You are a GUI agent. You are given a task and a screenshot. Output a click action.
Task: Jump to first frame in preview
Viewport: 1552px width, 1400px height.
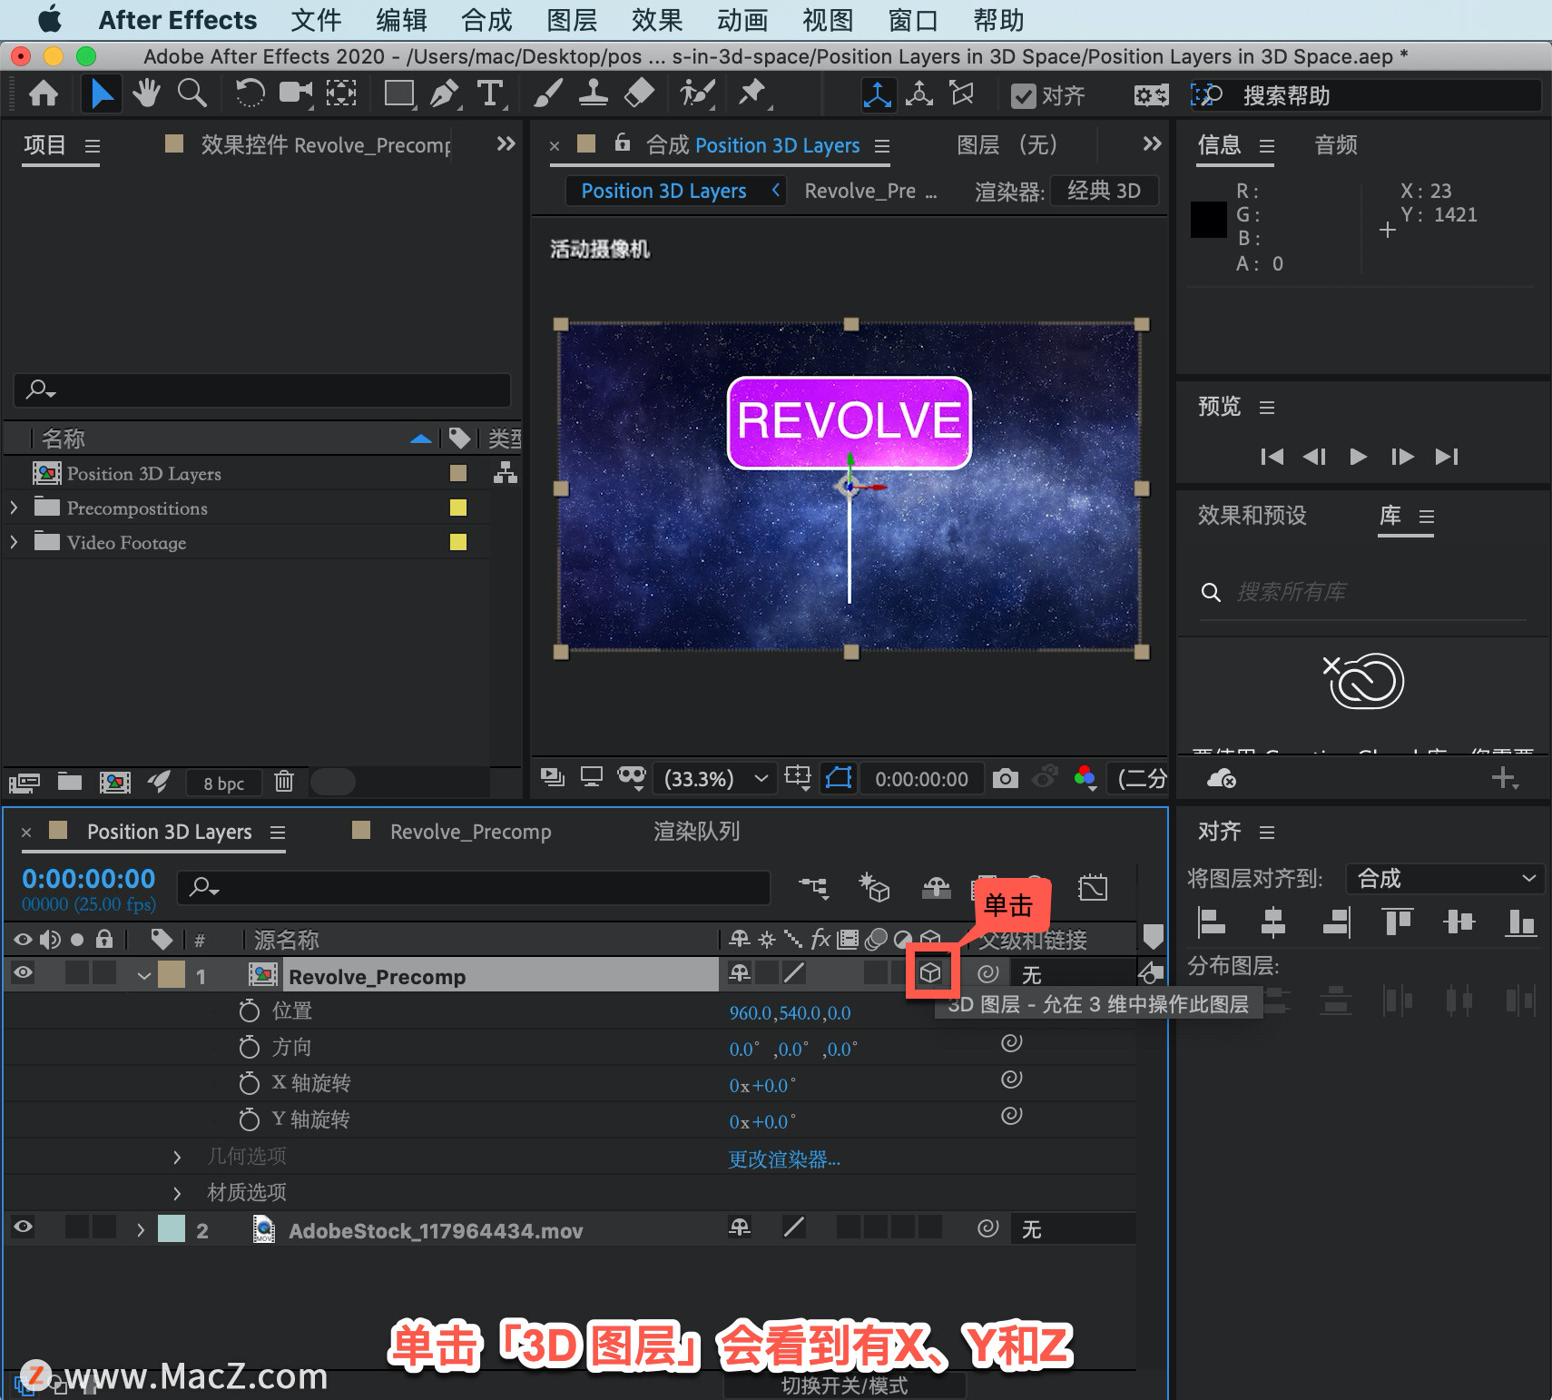[x=1272, y=457]
